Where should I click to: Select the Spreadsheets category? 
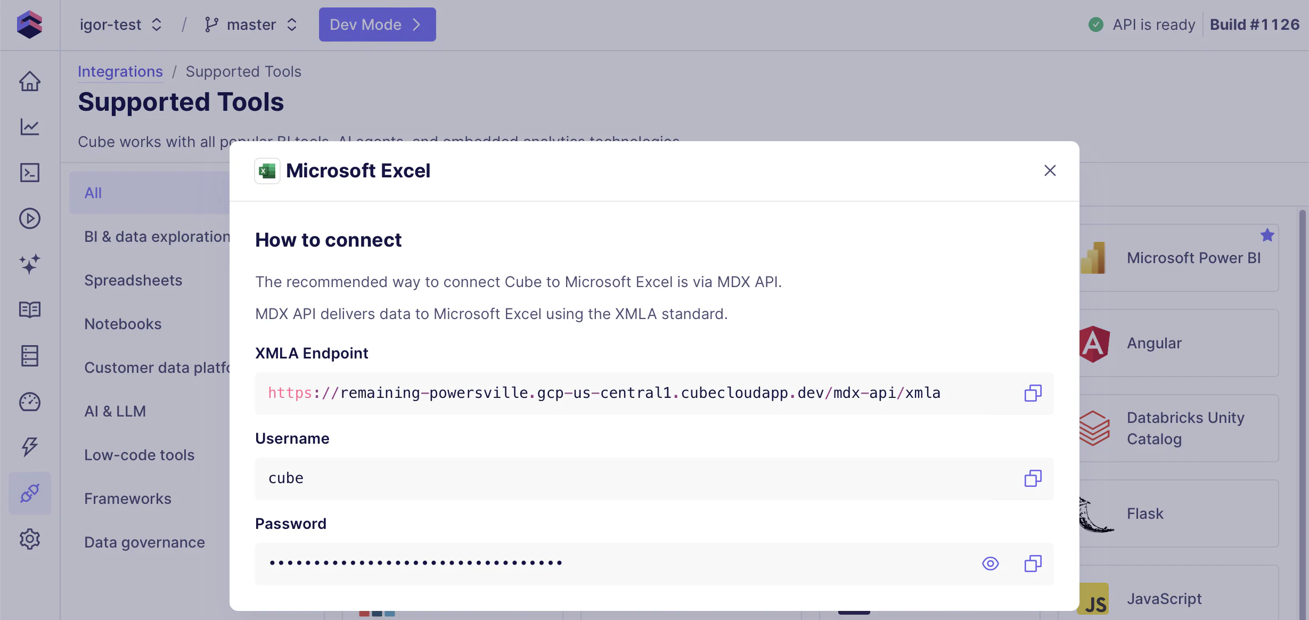click(x=133, y=280)
